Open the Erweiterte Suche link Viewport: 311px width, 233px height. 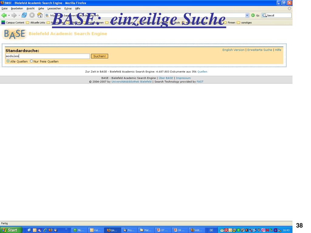pos(260,50)
